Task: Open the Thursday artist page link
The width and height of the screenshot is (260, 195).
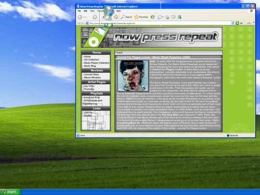Action: (89, 89)
